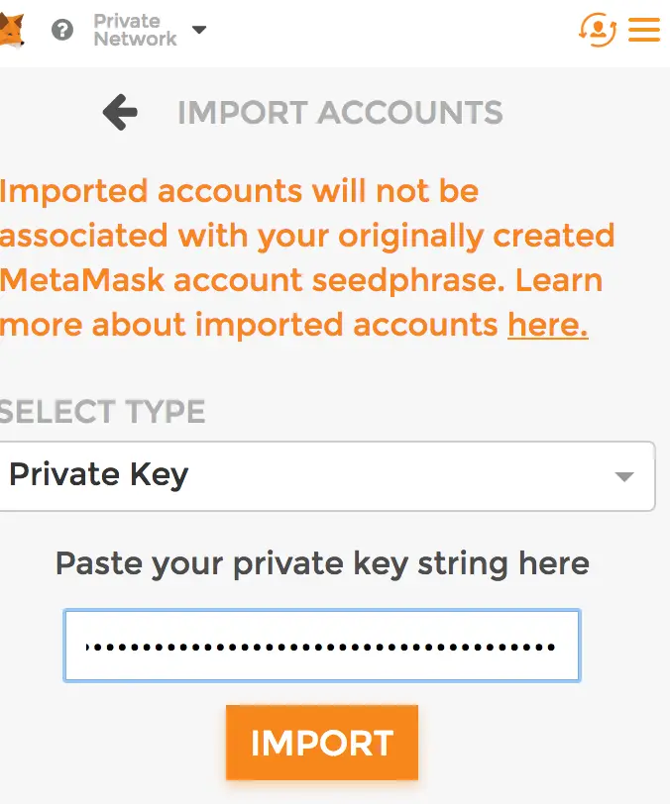Click the arrow in the Select Type box
The image size is (670, 804).
624,476
